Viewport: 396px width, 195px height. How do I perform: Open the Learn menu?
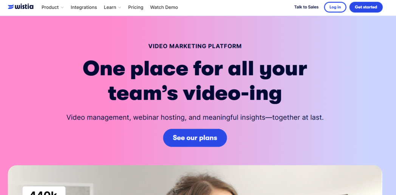110,7
